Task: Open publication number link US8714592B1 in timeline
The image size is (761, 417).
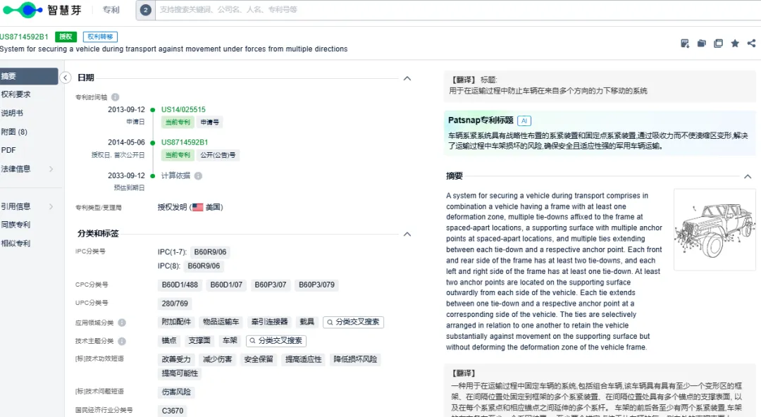Action: click(185, 142)
